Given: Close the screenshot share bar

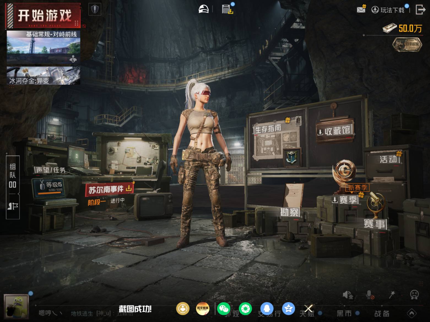Looking at the screenshot, I should [309, 309].
